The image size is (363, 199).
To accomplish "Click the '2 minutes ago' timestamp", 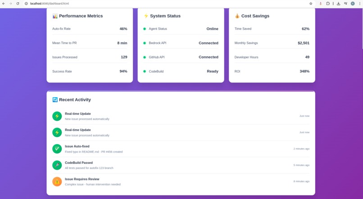I will point(301,149).
